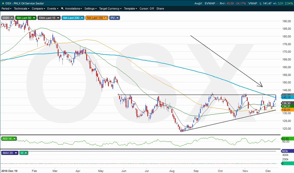The height and width of the screenshot is (173, 294).
Task: Click the EVWAP label in header
Action: coord(210,3)
